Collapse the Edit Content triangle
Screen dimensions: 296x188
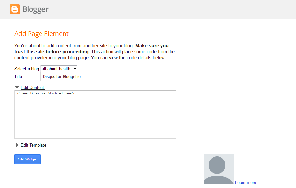17,87
